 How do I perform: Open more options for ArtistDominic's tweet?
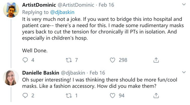pos(183,5)
